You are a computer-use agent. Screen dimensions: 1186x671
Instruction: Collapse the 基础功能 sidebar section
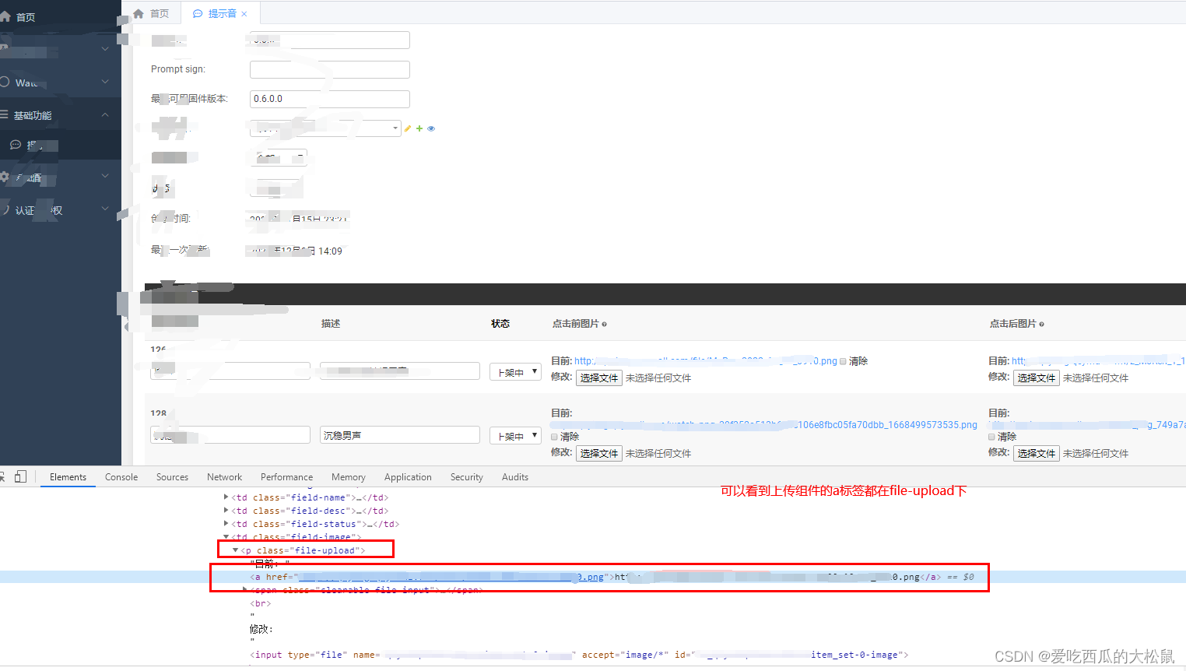pyautogui.click(x=105, y=114)
